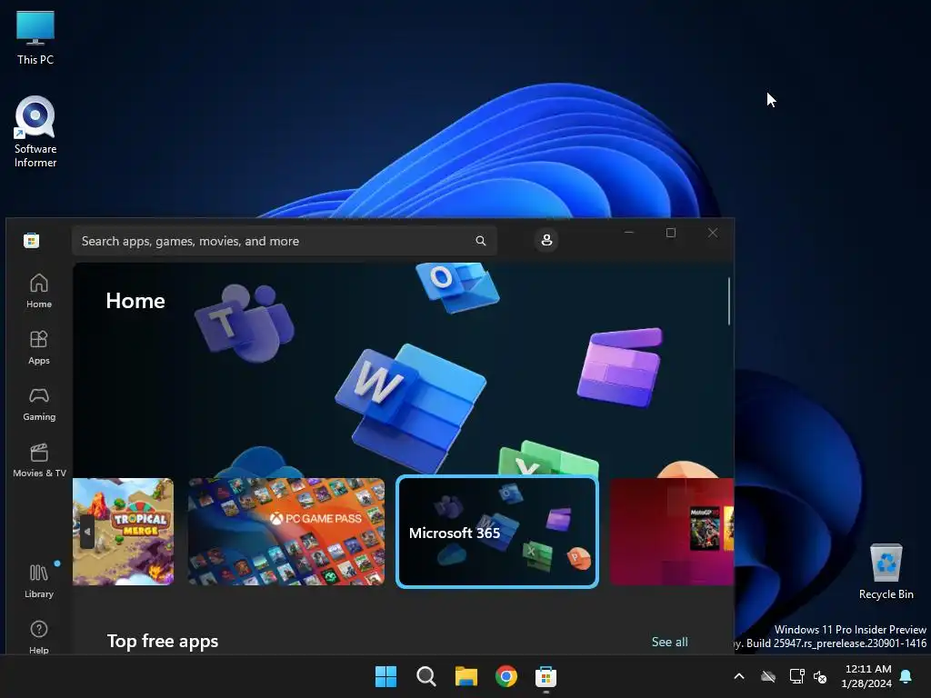Click the Store search input field
Viewport: 931px width, 698px height.
(284, 241)
